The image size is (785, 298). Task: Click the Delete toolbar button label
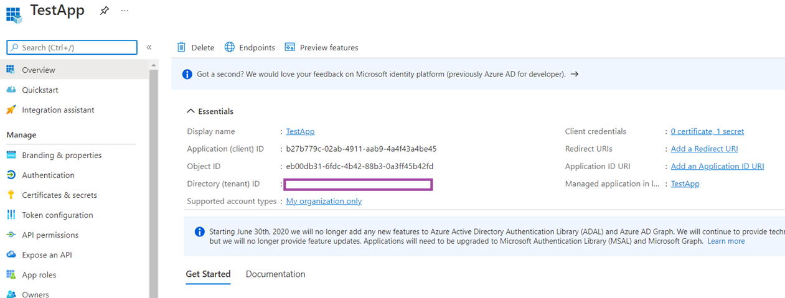pos(202,47)
